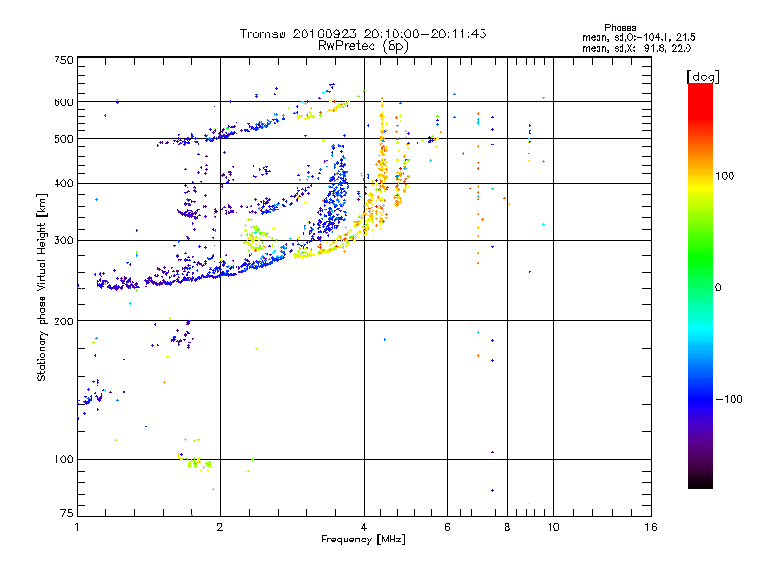Click the orange X-mode trace near 4.4 MHz
The width and height of the screenshot is (766, 574).
point(382,161)
